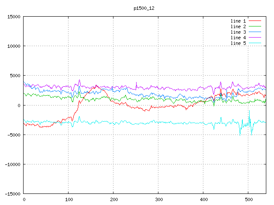Screen dimensions: 274x205
Task: Click the -5000 y-axis tick label
Action: (x=13, y=135)
